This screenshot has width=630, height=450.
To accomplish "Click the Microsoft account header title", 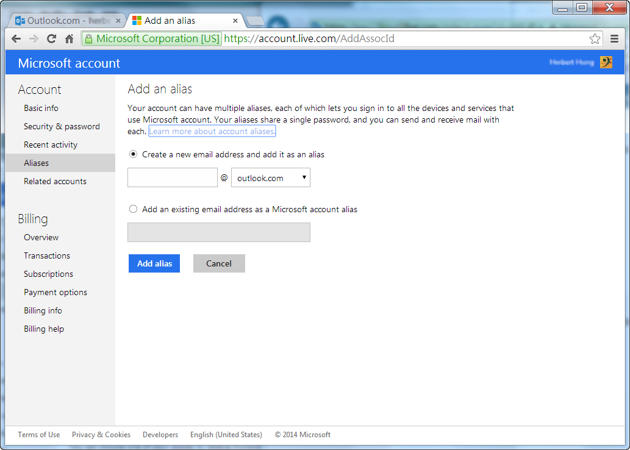I will click(69, 63).
